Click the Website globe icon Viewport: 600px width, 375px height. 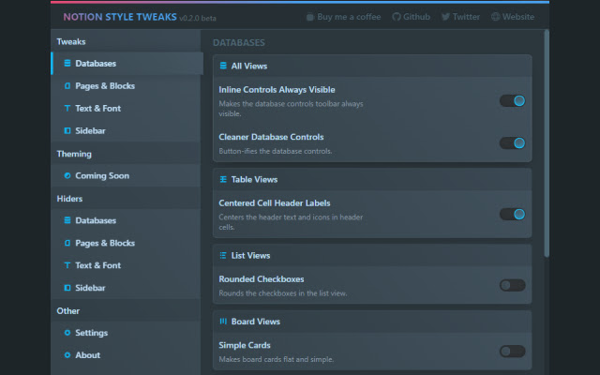point(496,17)
